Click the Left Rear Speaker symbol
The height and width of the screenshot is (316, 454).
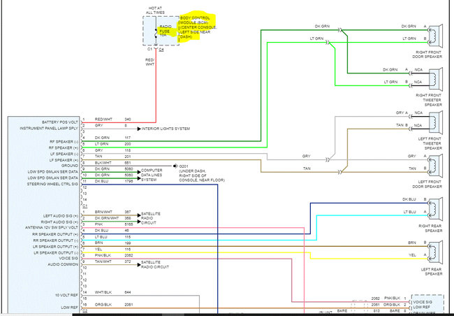click(x=436, y=252)
